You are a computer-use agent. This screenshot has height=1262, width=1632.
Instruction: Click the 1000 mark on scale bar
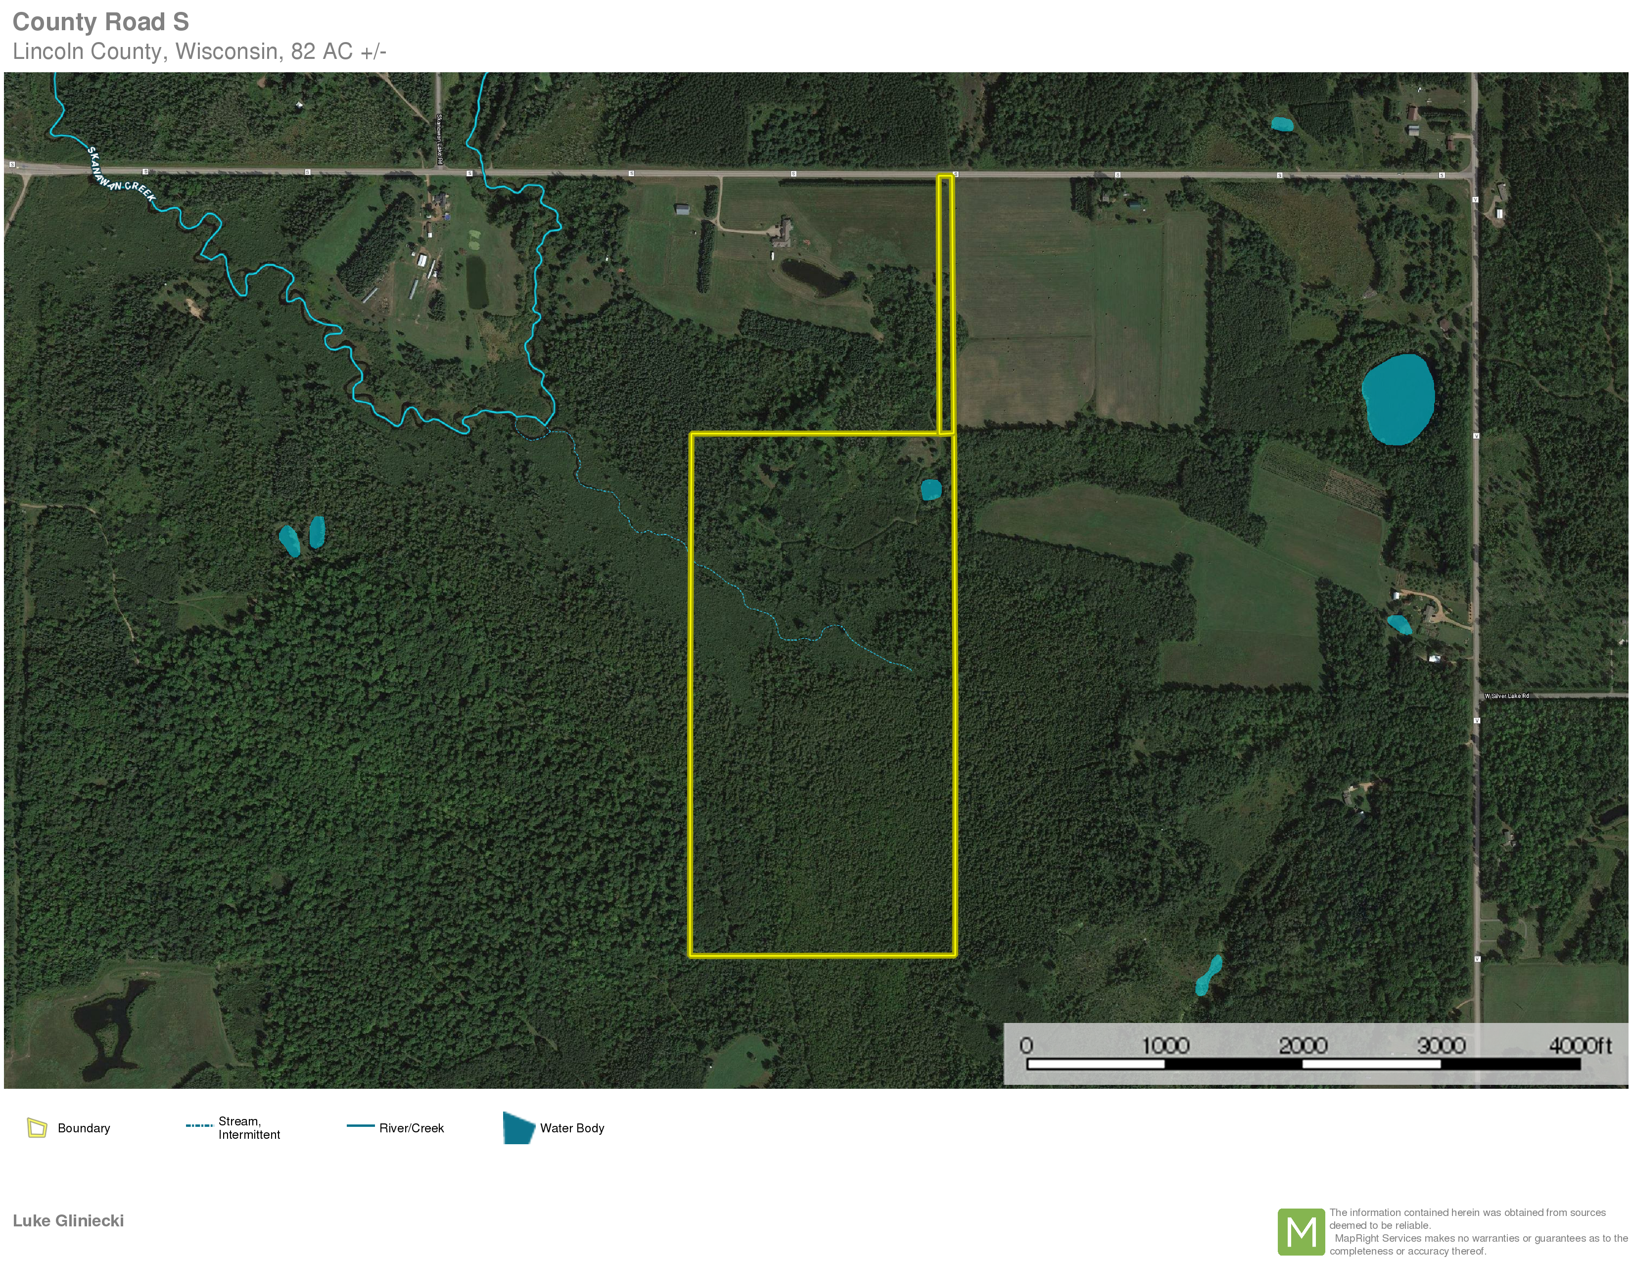(x=1165, y=1045)
